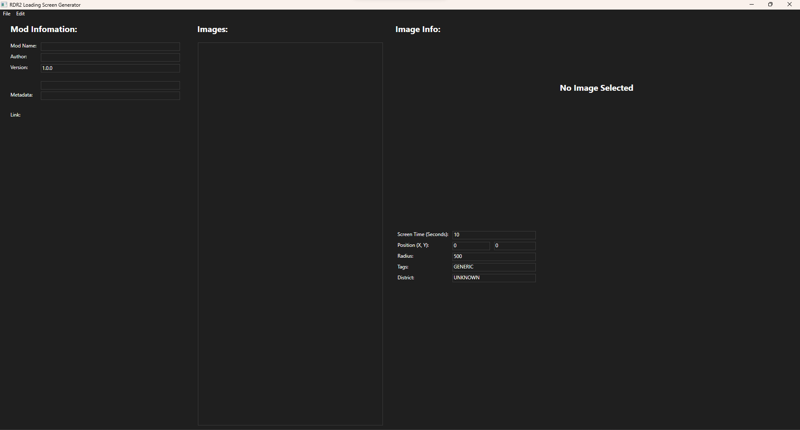Select the Version field showing 1.0.0

click(110, 68)
